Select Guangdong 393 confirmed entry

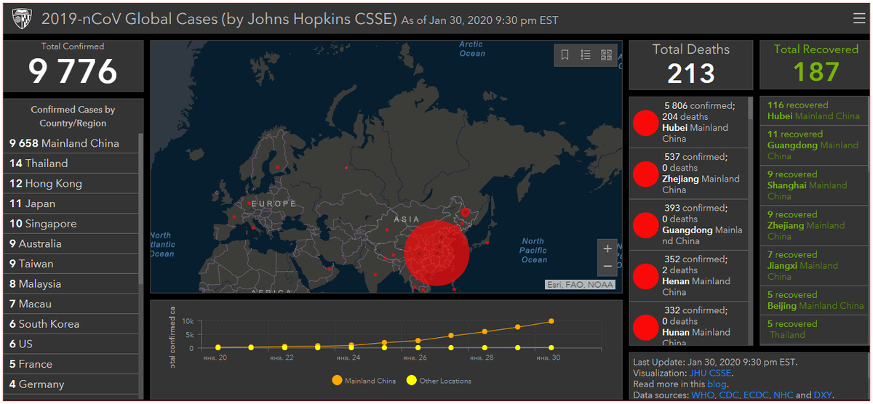[x=688, y=225]
